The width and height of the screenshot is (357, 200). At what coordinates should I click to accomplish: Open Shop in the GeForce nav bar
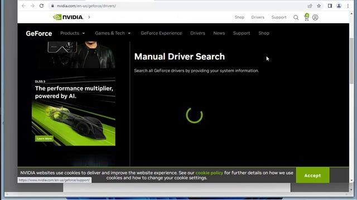(x=264, y=33)
